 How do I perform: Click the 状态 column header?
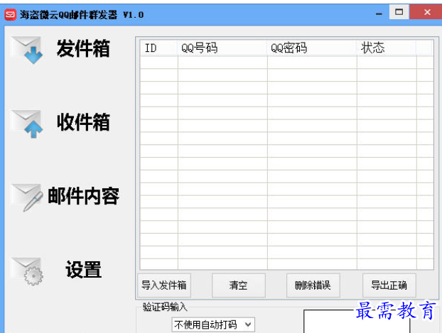click(387, 48)
